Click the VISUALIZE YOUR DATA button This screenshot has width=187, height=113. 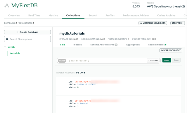tap(153, 23)
